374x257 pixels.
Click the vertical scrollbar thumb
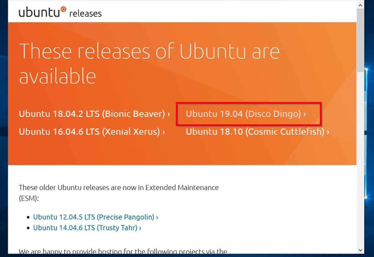point(360,40)
